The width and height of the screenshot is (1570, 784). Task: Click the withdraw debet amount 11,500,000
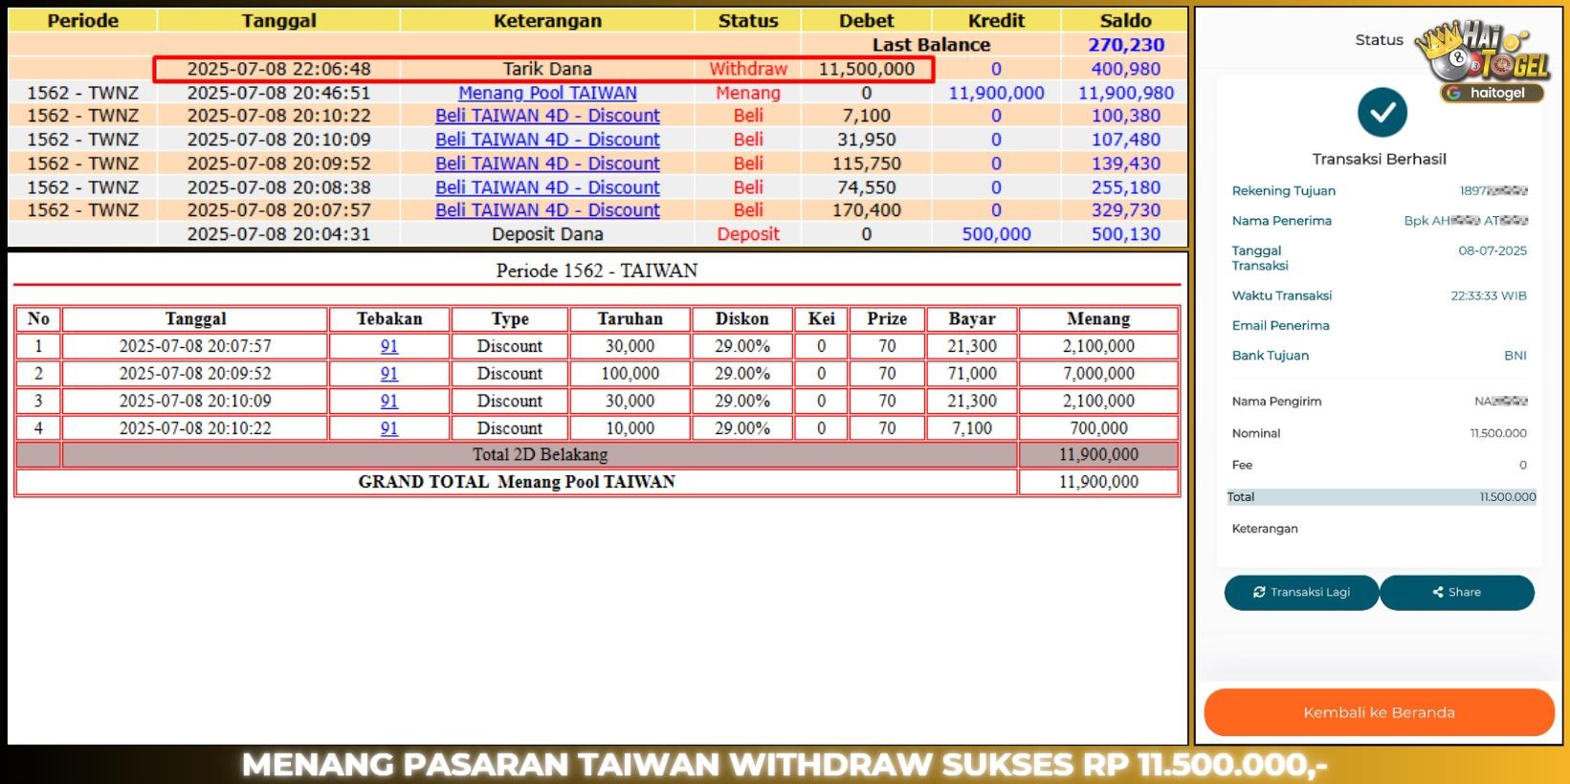pyautogui.click(x=866, y=69)
